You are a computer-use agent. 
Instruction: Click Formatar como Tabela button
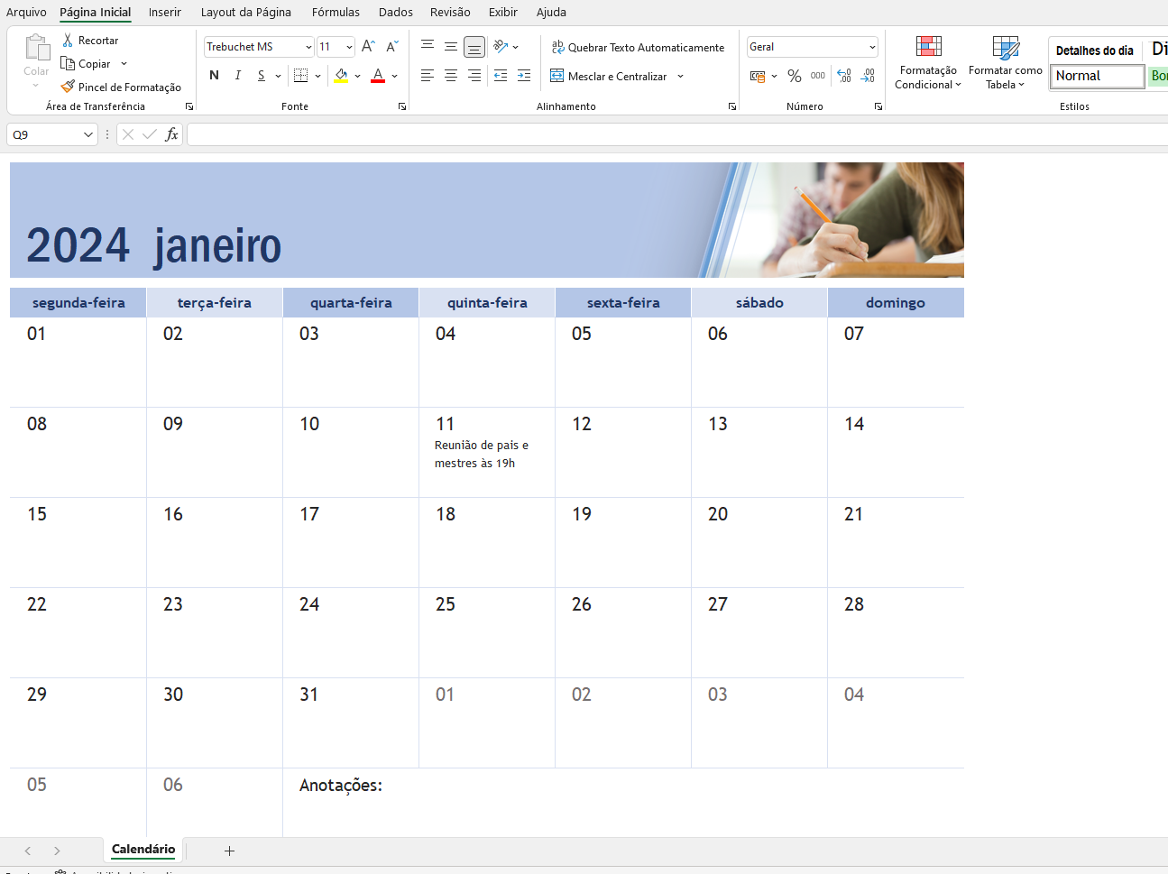pyautogui.click(x=1005, y=63)
